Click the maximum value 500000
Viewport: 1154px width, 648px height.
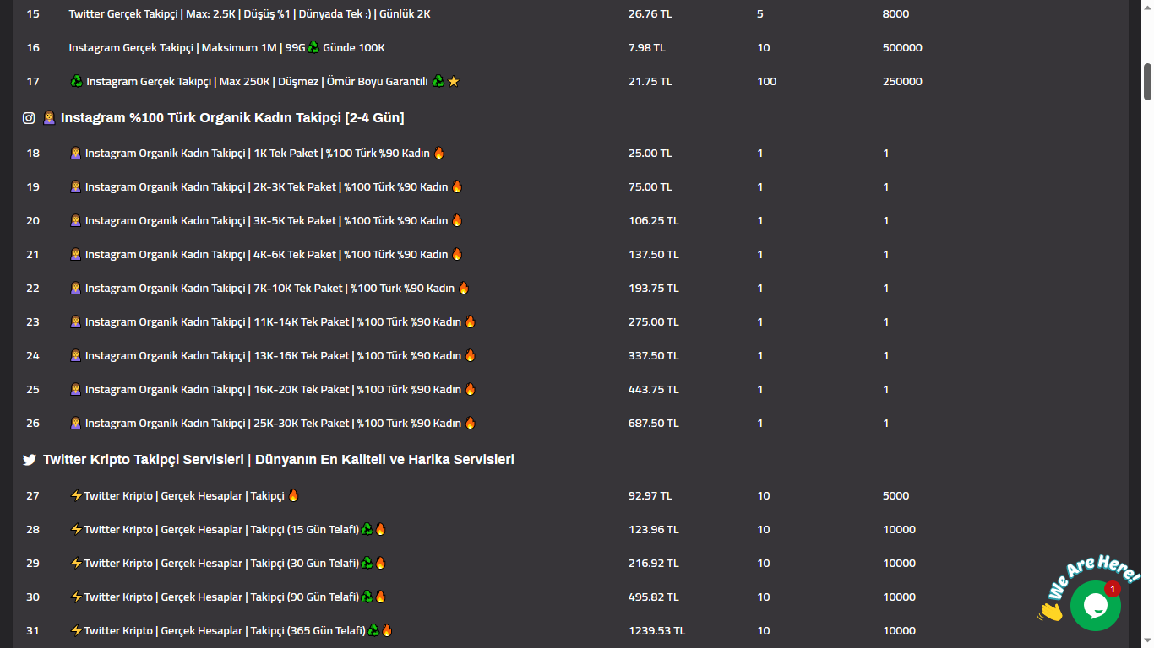(x=902, y=47)
